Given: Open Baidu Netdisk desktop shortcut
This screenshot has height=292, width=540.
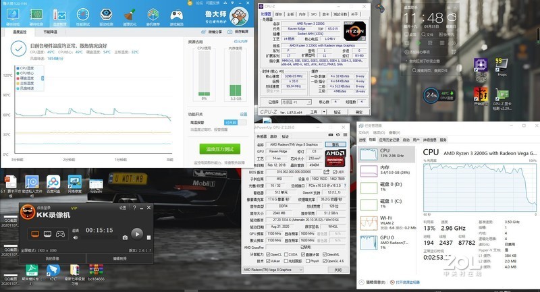Looking at the screenshot, I should (53, 182).
